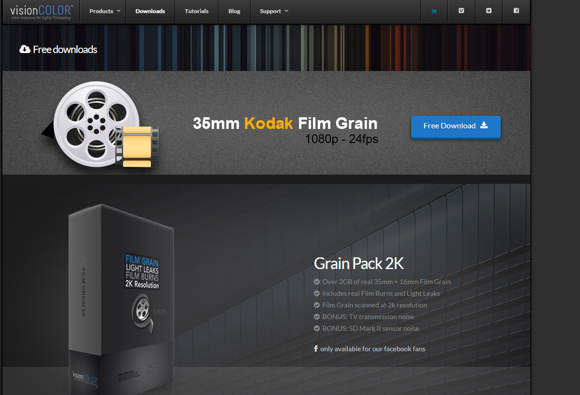The height and width of the screenshot is (395, 580).
Task: Expand the Products dropdown menu
Action: (105, 11)
